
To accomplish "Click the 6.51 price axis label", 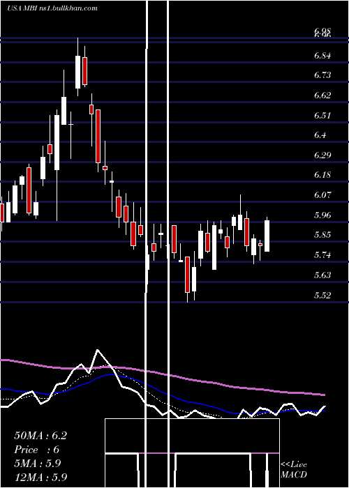I will click(322, 116).
